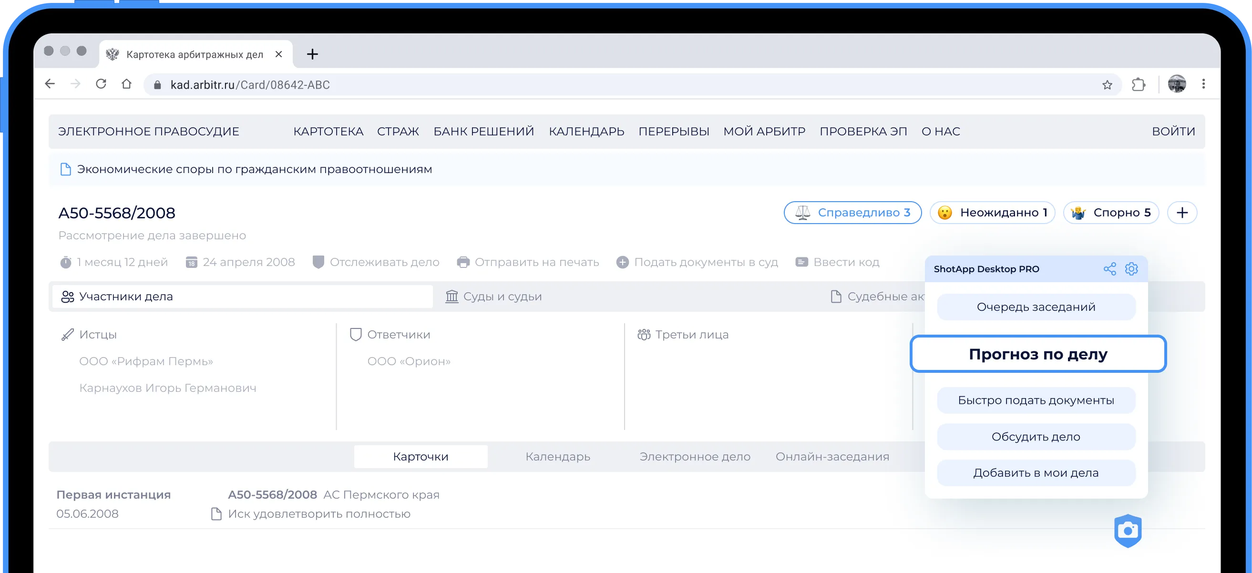Image resolution: width=1252 pixels, height=573 pixels.
Task: Click the Прогноз по делу button
Action: coord(1037,354)
